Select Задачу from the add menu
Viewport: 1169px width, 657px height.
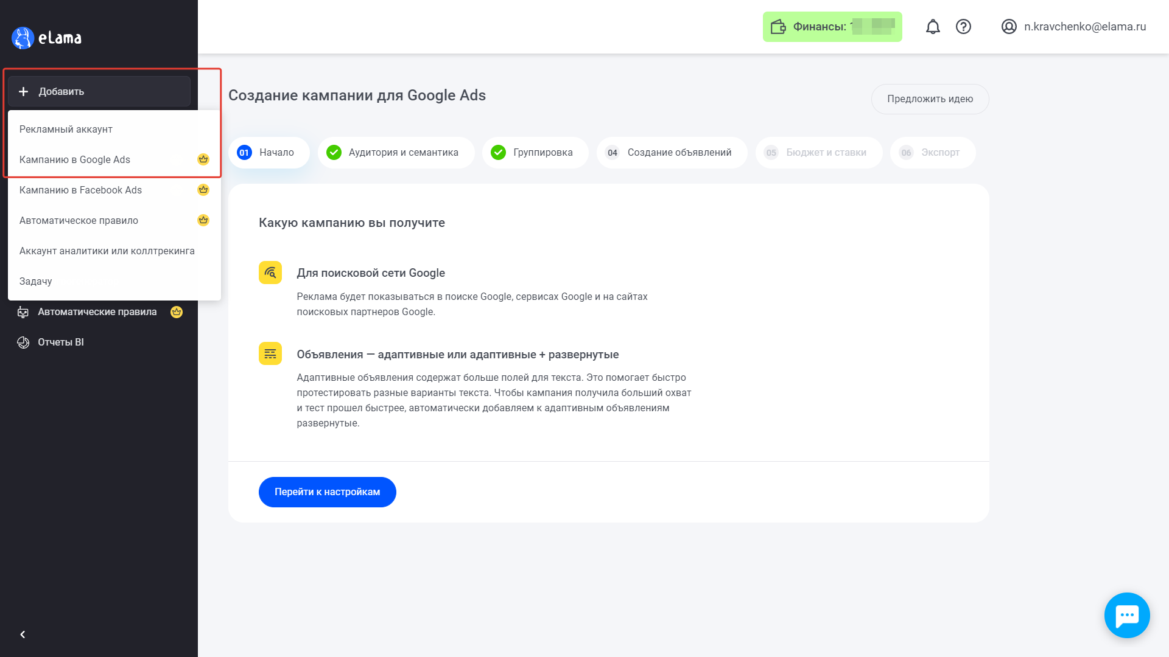click(x=114, y=281)
